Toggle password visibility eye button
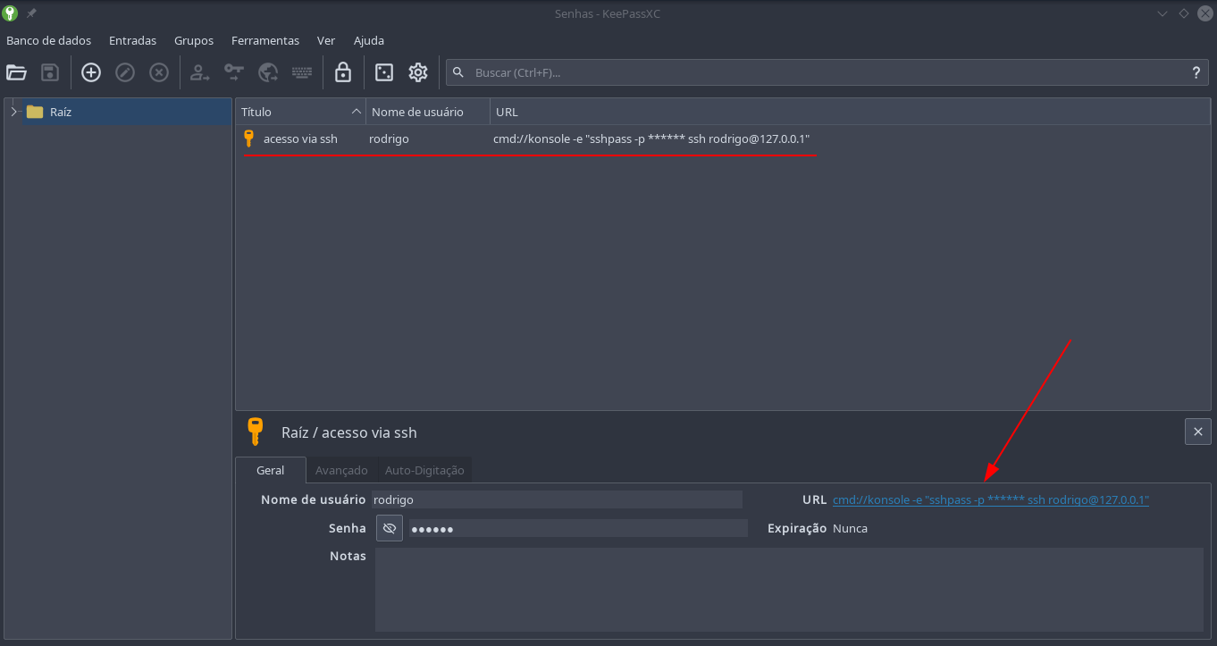This screenshot has width=1217, height=646. click(x=390, y=528)
